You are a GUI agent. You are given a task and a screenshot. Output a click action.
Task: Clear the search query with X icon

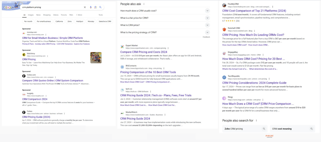point(85,7)
